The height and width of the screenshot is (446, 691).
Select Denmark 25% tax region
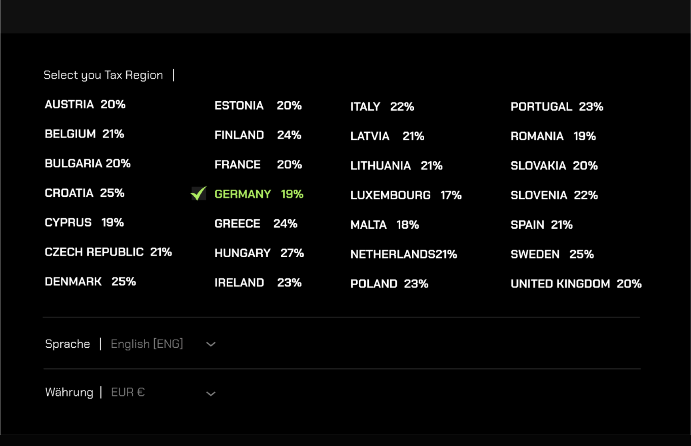point(90,282)
